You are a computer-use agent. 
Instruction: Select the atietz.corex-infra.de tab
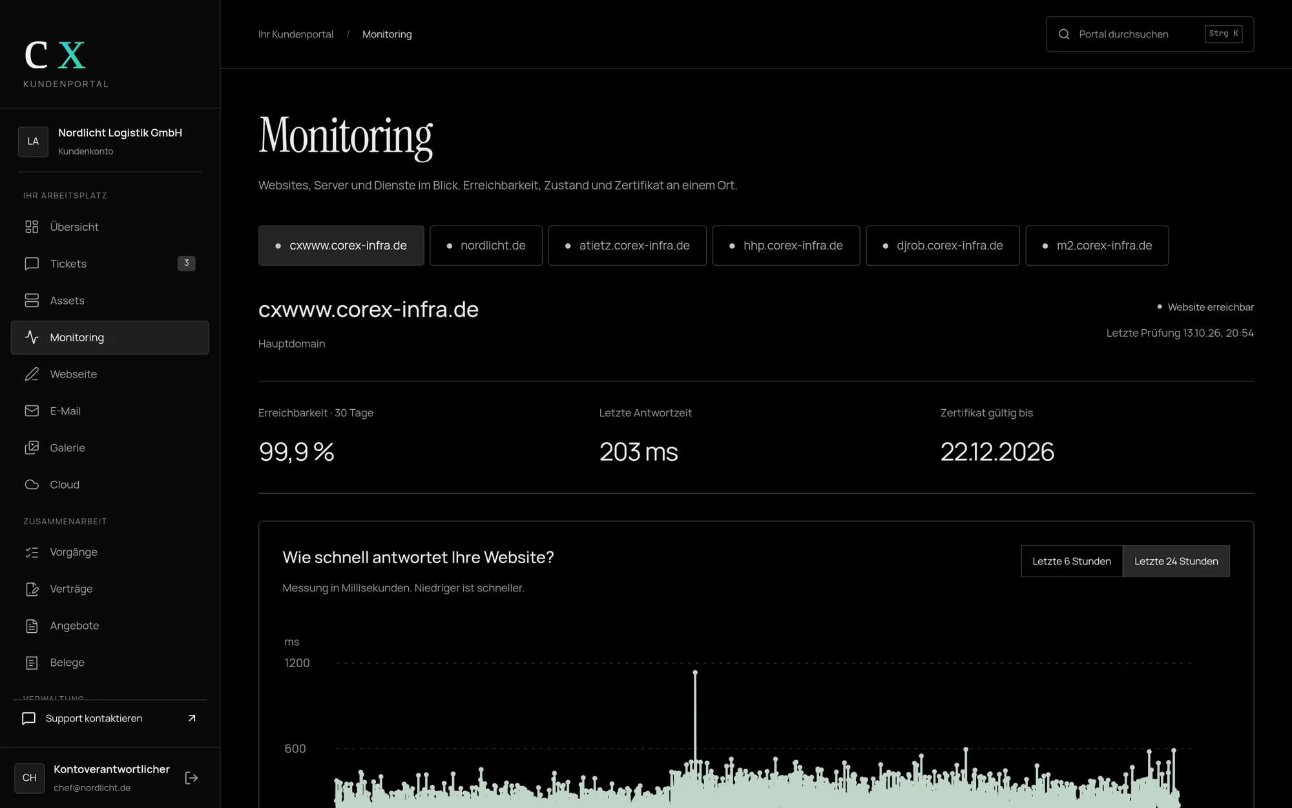click(x=627, y=246)
